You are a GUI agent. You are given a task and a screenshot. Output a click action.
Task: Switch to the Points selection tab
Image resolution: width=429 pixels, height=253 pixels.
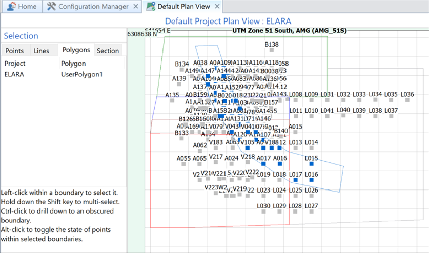click(x=14, y=51)
